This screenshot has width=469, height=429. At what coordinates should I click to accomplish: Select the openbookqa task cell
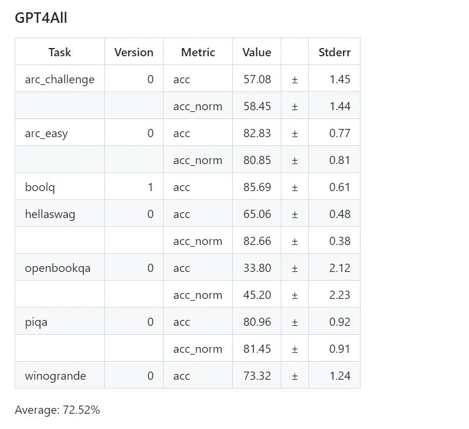pos(57,268)
